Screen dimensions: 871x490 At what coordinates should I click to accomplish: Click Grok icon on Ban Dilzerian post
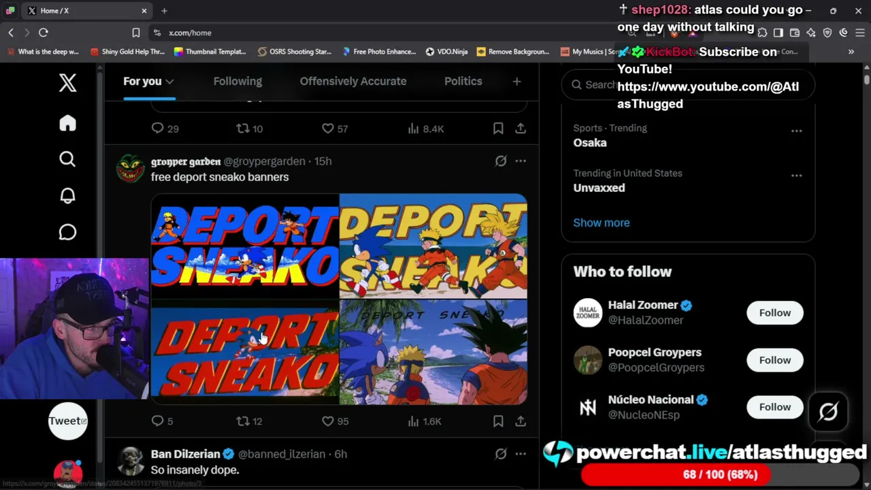[x=501, y=454]
